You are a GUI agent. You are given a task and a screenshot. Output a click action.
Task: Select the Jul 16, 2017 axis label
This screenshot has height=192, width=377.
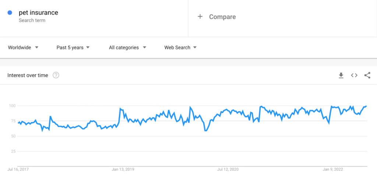18,170
